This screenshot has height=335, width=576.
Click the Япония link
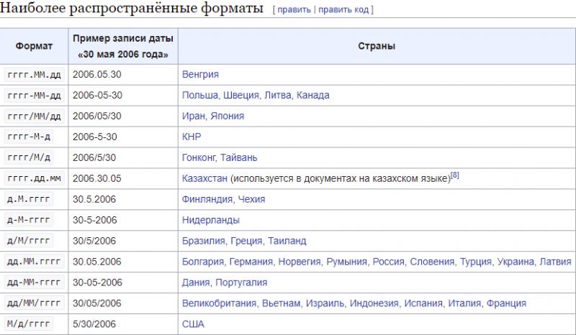click(227, 116)
